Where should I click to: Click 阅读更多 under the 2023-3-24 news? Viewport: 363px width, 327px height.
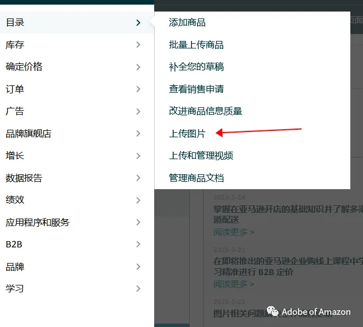tap(234, 232)
